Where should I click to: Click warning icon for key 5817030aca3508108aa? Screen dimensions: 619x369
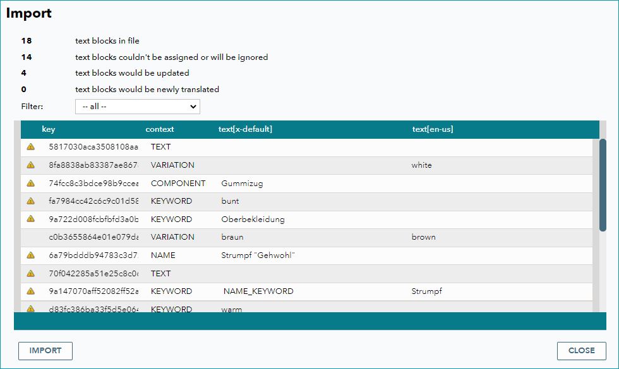(30, 147)
